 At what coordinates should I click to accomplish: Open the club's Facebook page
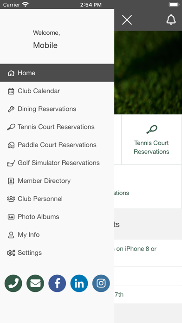click(x=57, y=284)
